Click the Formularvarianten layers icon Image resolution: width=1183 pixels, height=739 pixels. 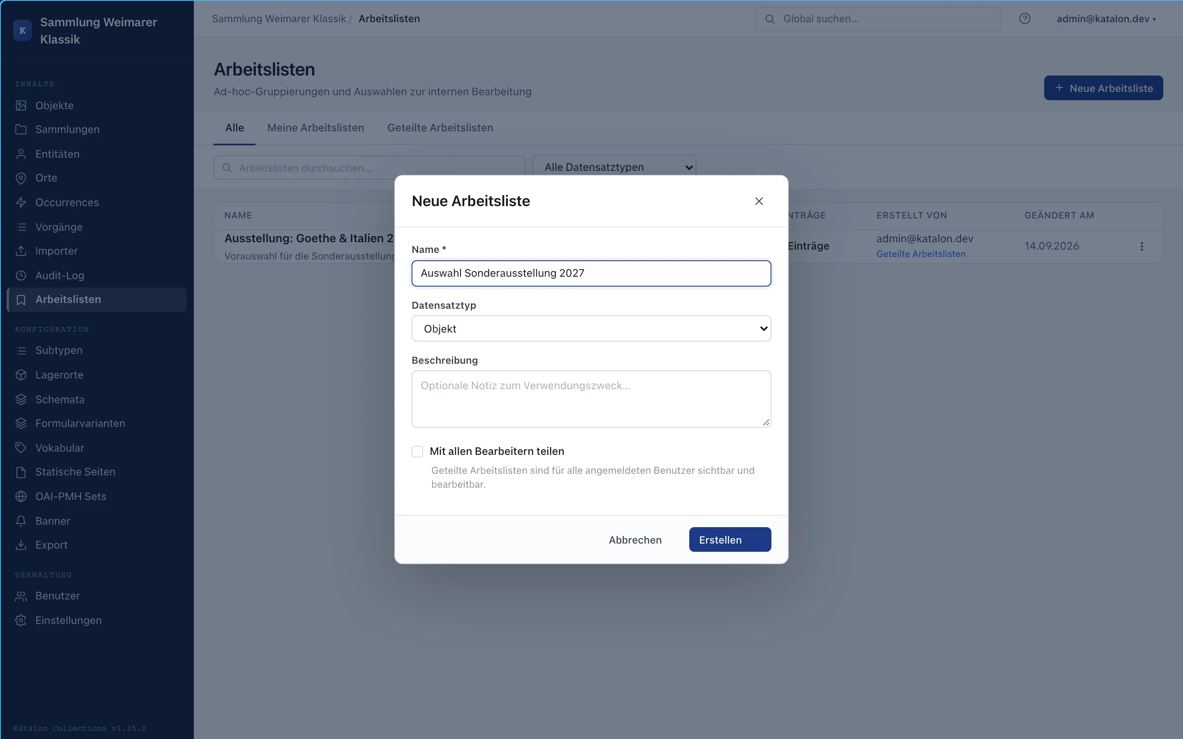coord(21,423)
